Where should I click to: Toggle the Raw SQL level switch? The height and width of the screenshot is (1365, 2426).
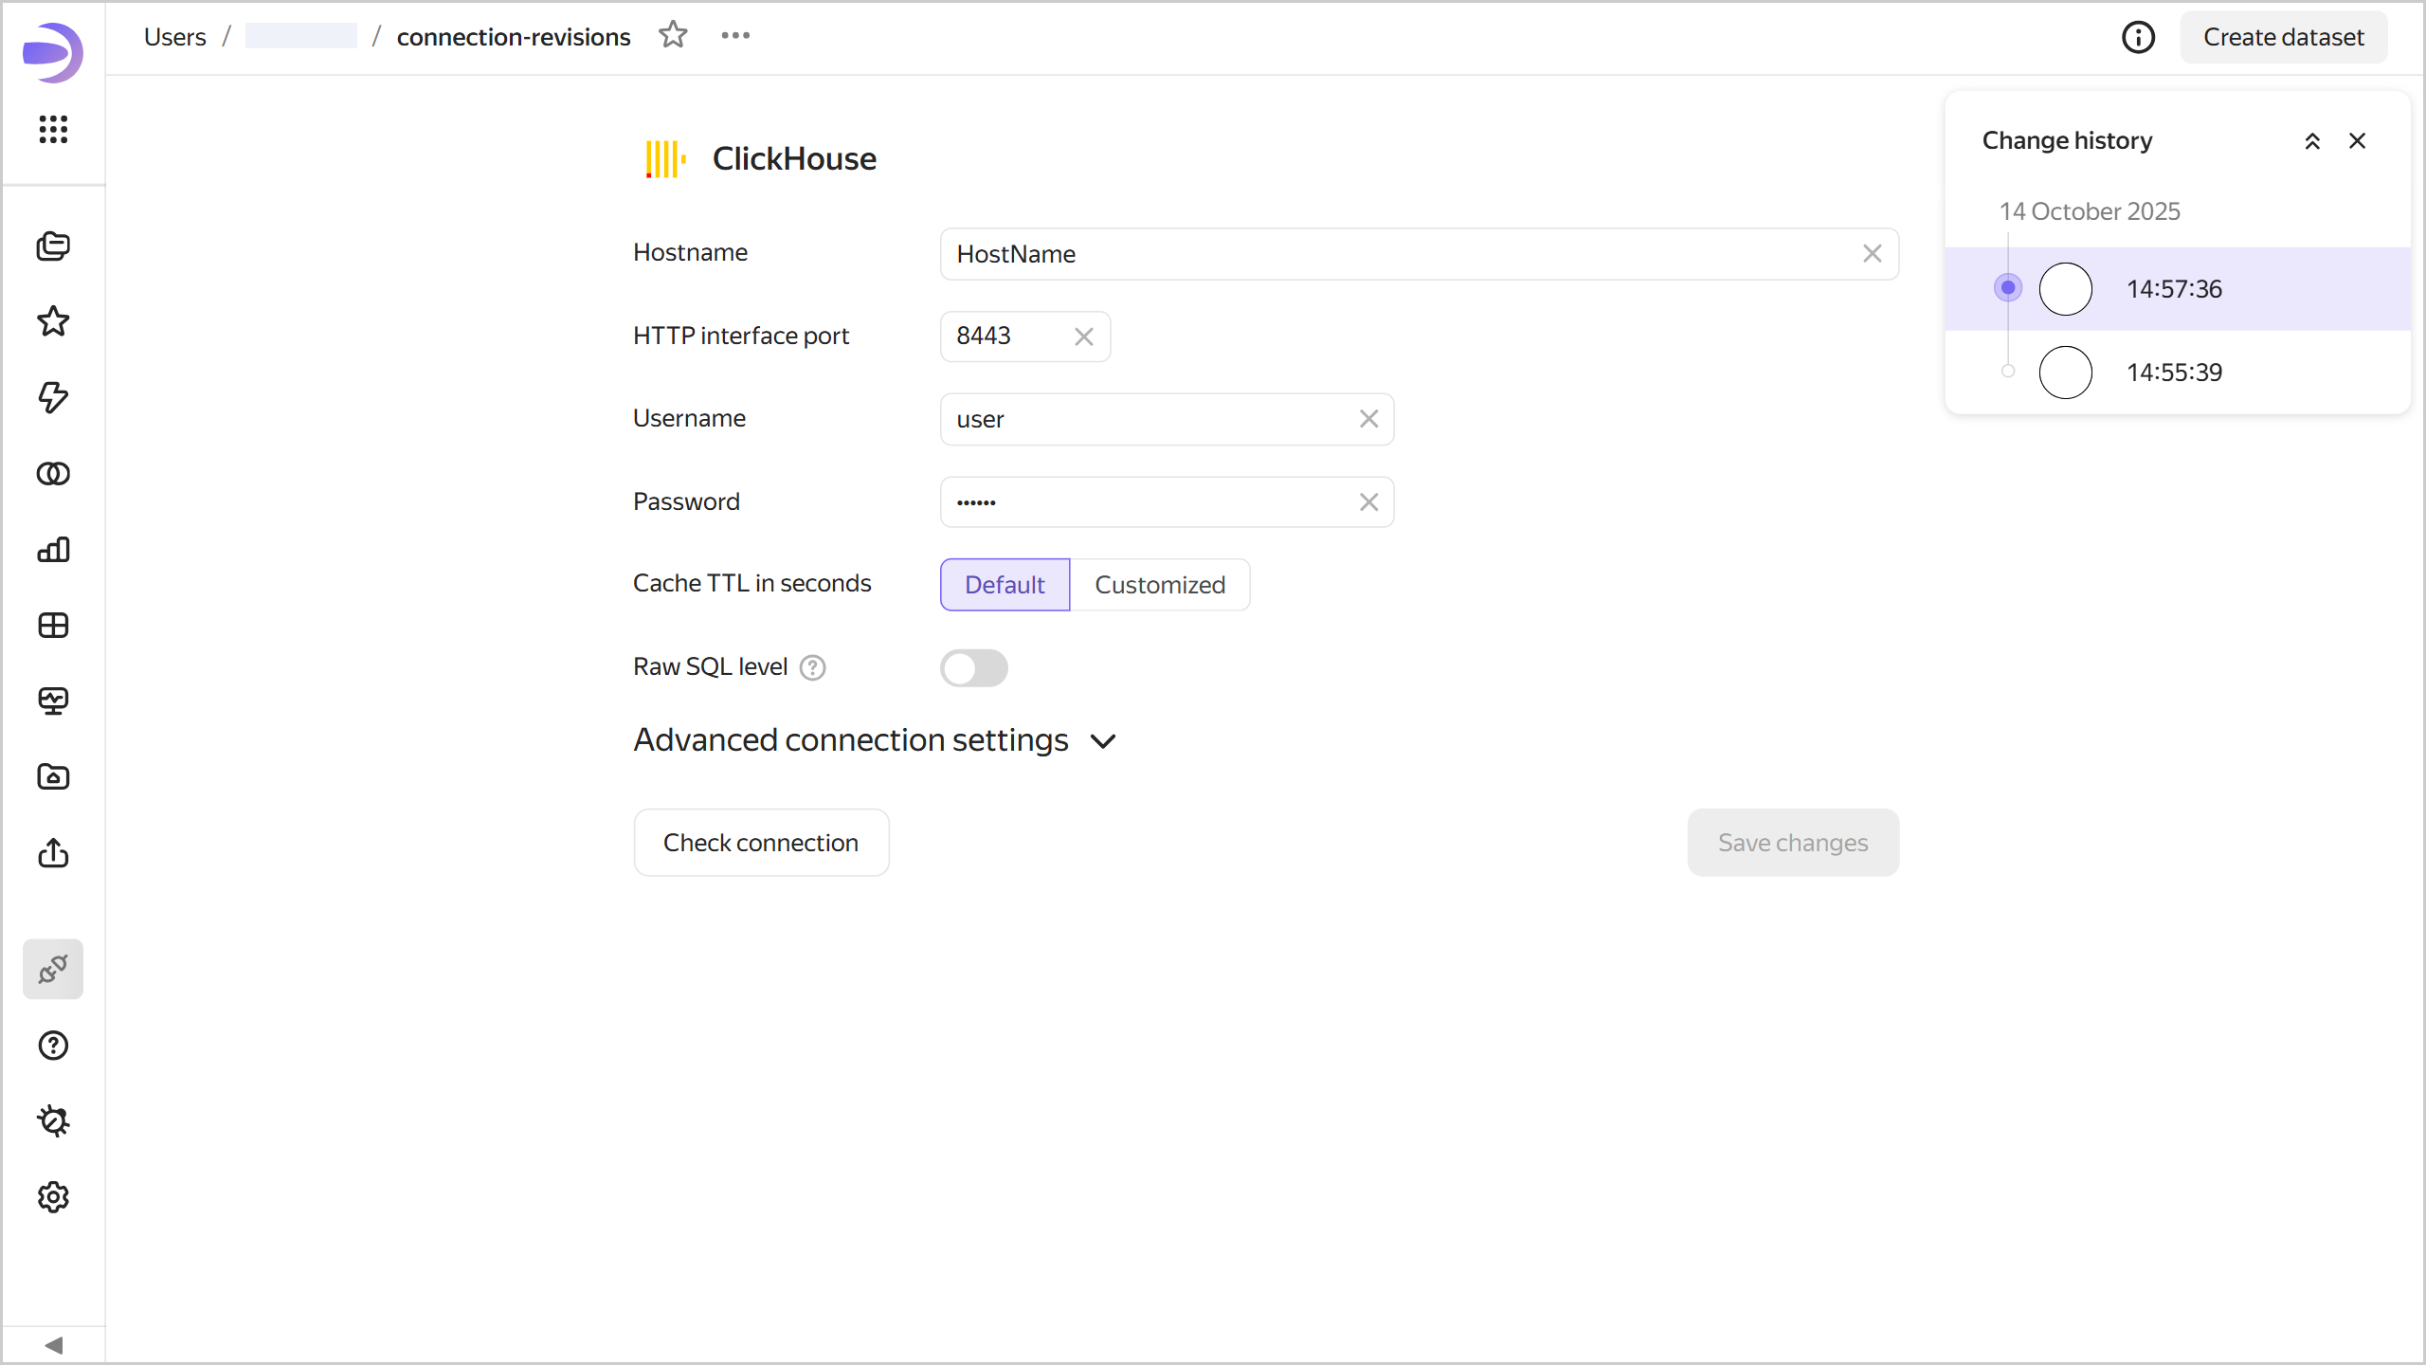(x=973, y=668)
